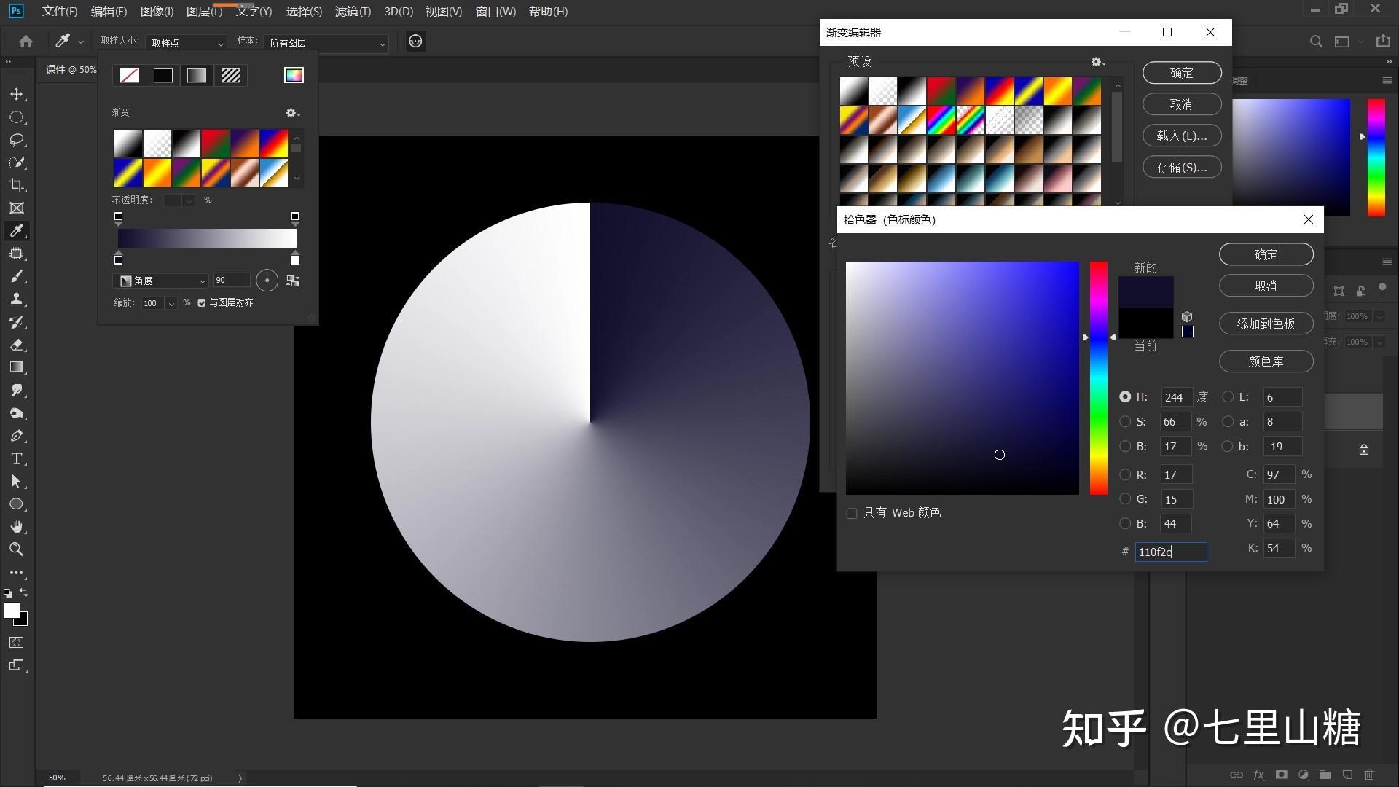
Task: Select the Pen tool
Action: [16, 436]
